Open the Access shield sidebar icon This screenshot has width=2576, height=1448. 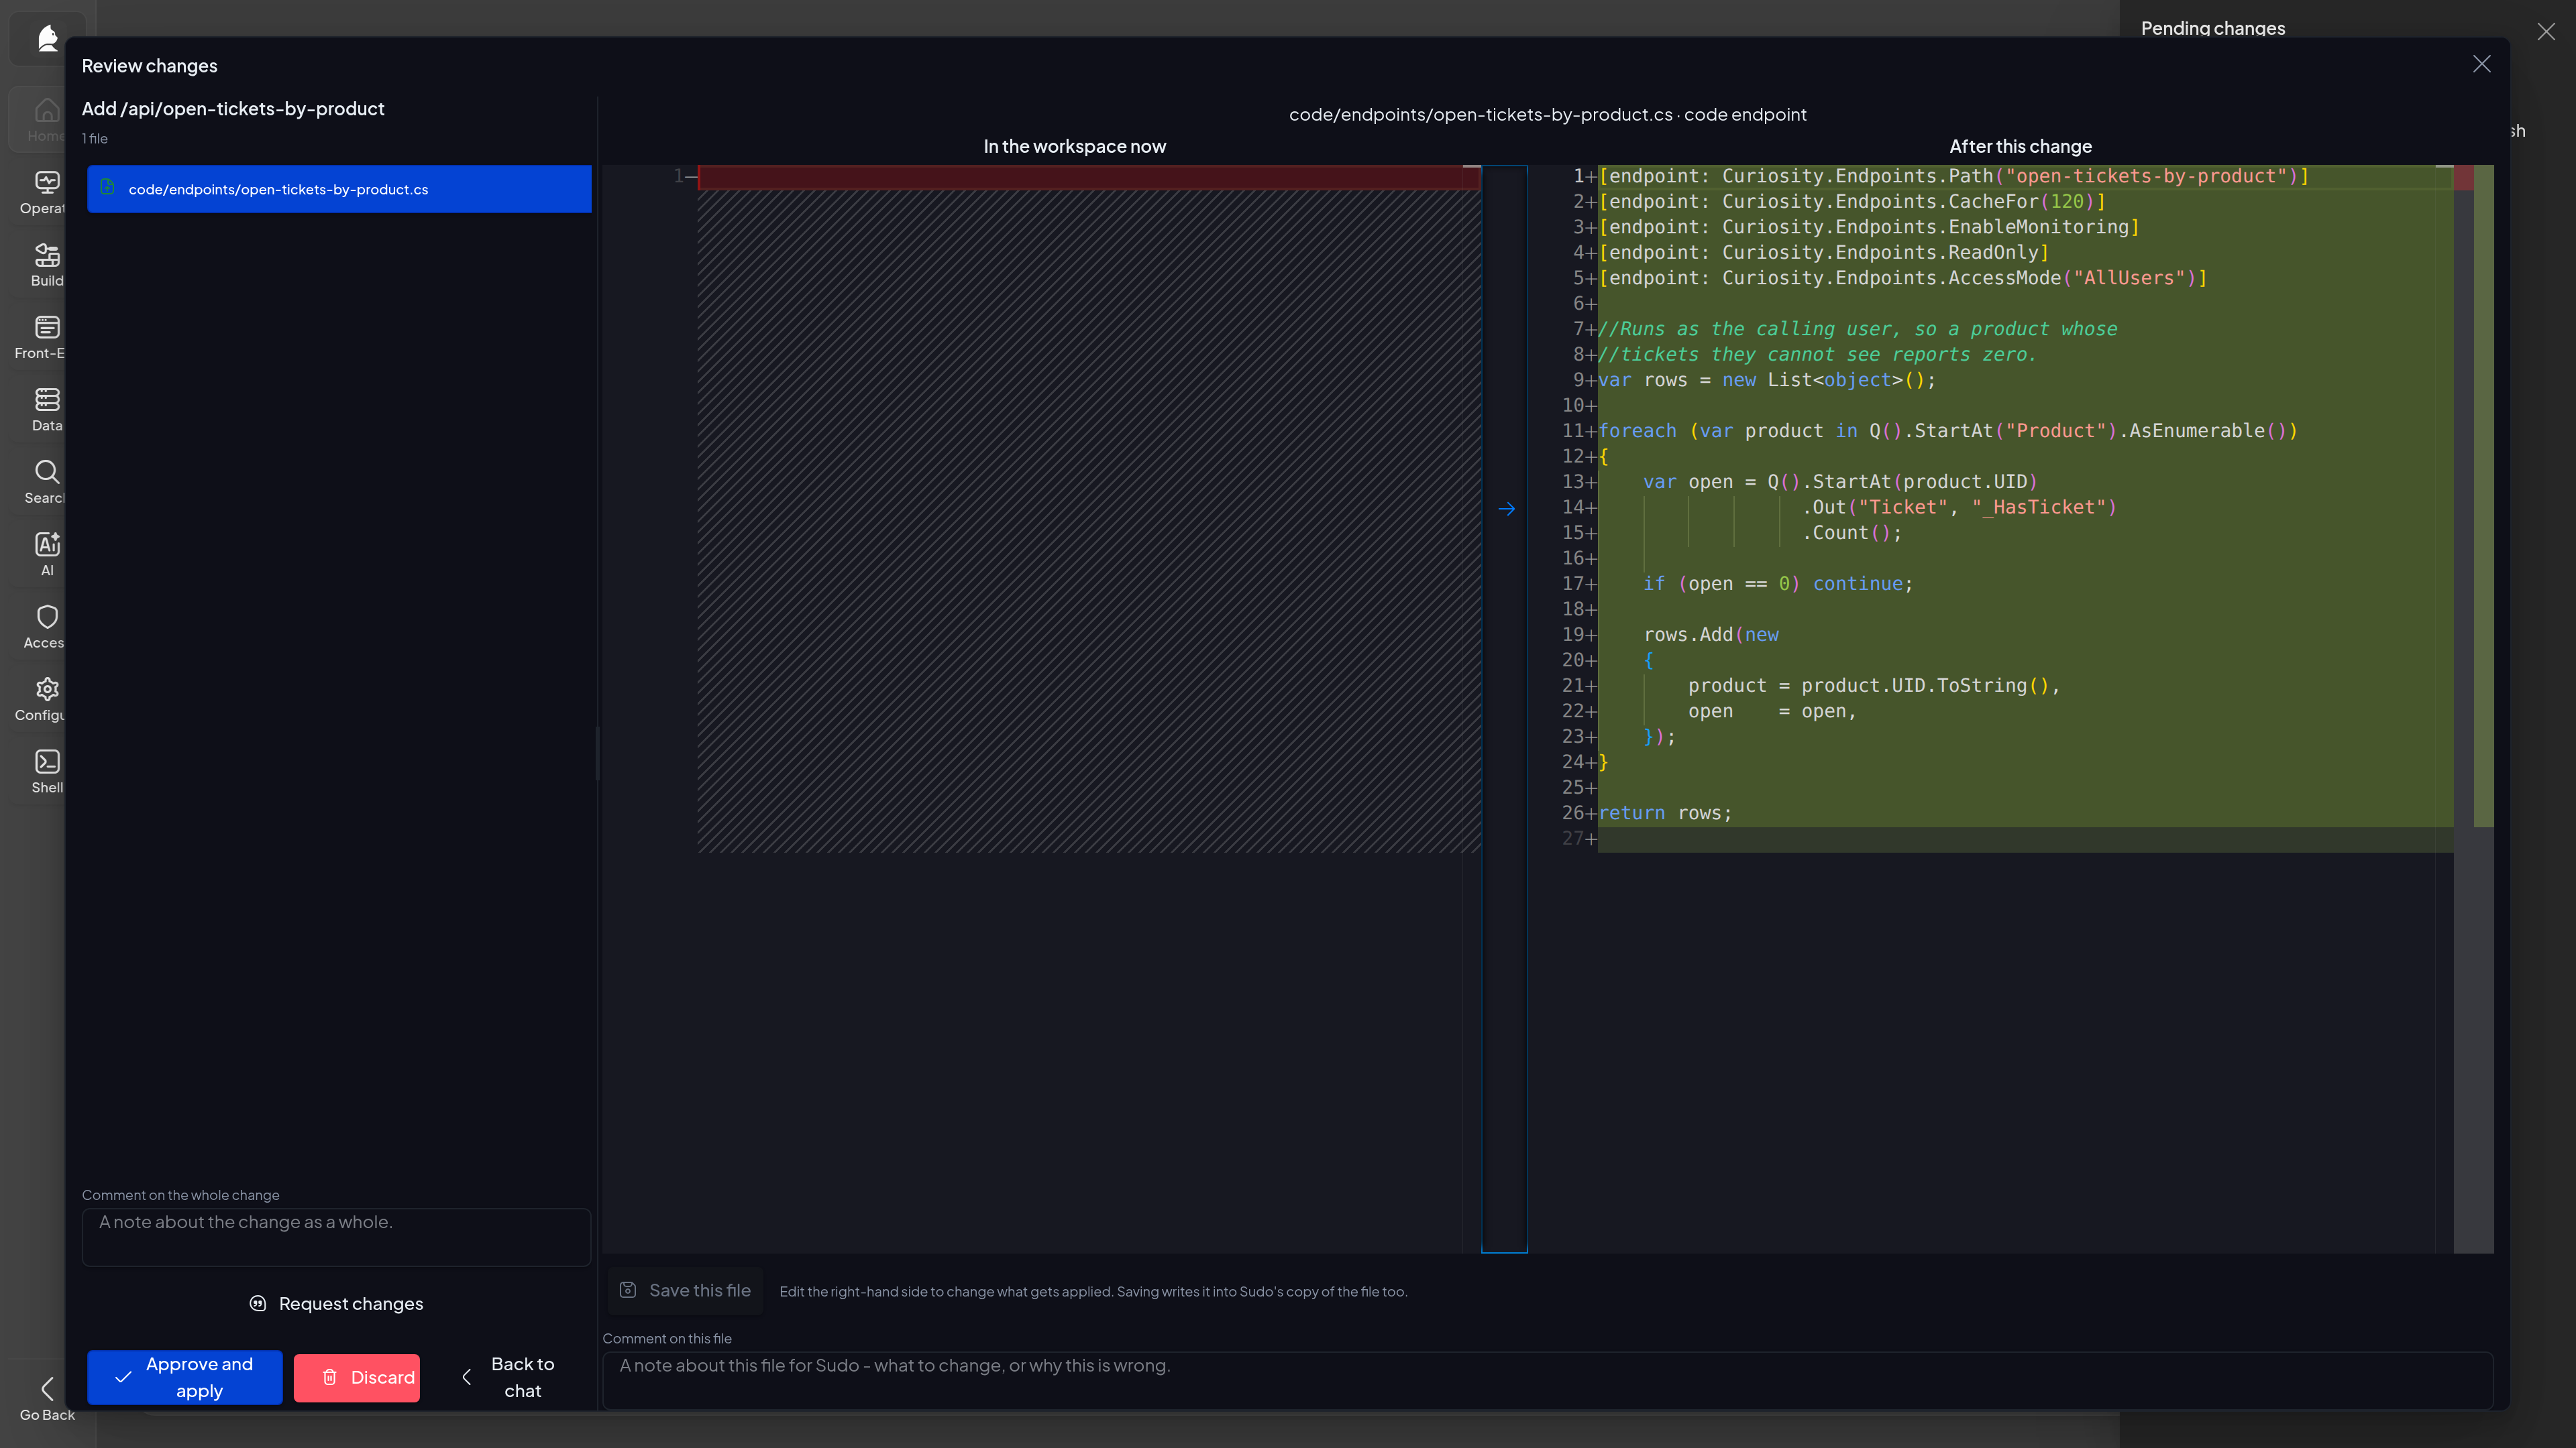tap(47, 617)
